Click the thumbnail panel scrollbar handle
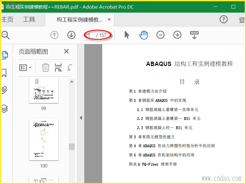The image size is (246, 184). tap(72, 147)
